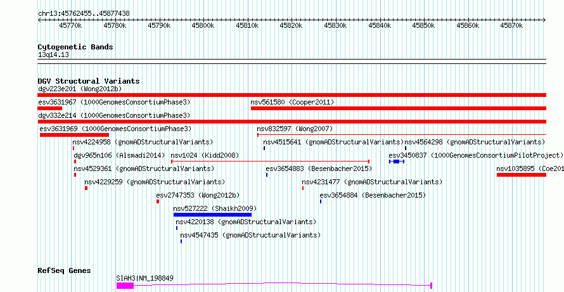This screenshot has height=292, width=564.
Task: Open nsv4231477 gnomAD variant label
Action: click(x=372, y=182)
